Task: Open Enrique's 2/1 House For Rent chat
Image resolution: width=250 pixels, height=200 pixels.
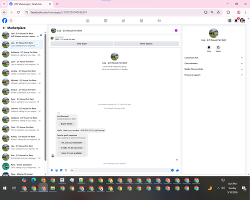Action: click(22, 91)
